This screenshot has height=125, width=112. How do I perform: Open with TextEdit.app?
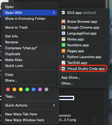(x=83, y=63)
